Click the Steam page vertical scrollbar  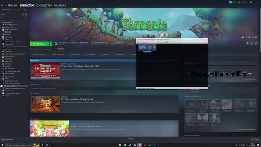pyautogui.click(x=260, y=30)
